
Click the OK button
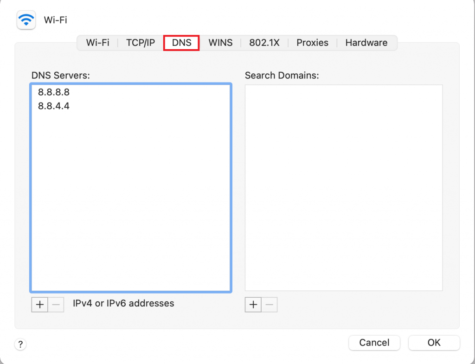coord(434,343)
